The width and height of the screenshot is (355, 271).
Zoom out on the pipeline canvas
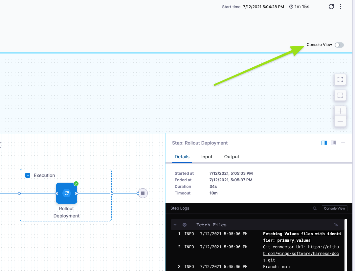click(340, 121)
